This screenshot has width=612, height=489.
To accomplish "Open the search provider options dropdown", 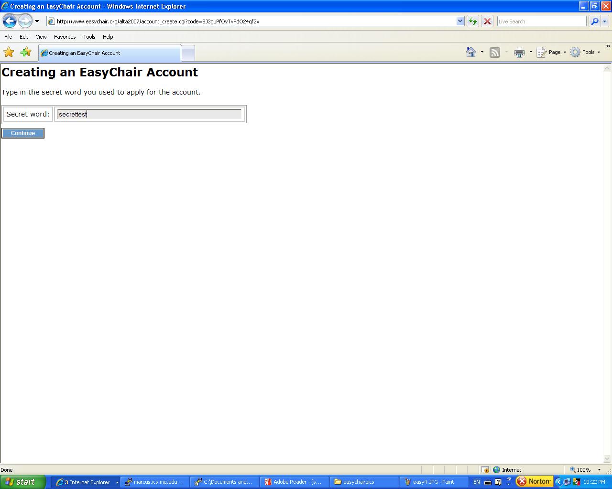I will pos(604,21).
